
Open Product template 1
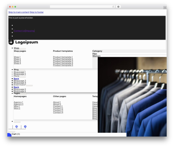[63, 57]
